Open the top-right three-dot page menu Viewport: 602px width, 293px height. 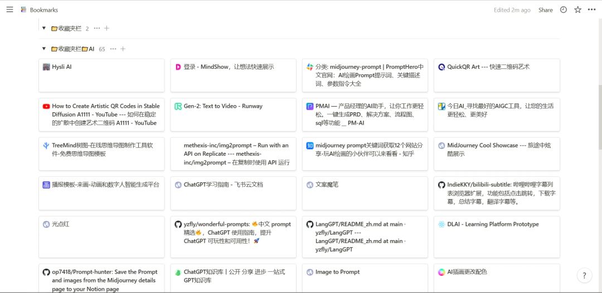pos(591,9)
